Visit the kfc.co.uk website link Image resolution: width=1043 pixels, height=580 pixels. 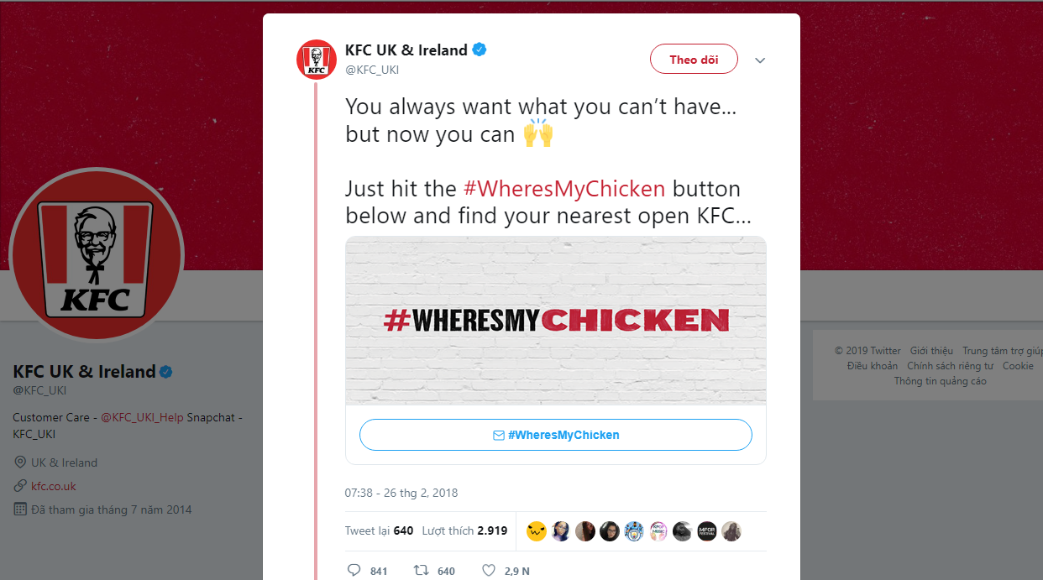[x=54, y=486]
